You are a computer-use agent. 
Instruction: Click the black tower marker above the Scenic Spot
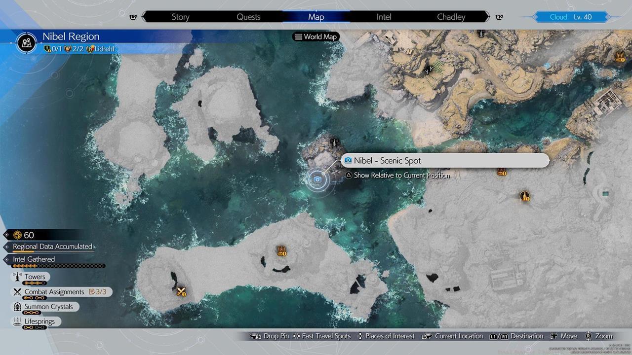(x=335, y=142)
